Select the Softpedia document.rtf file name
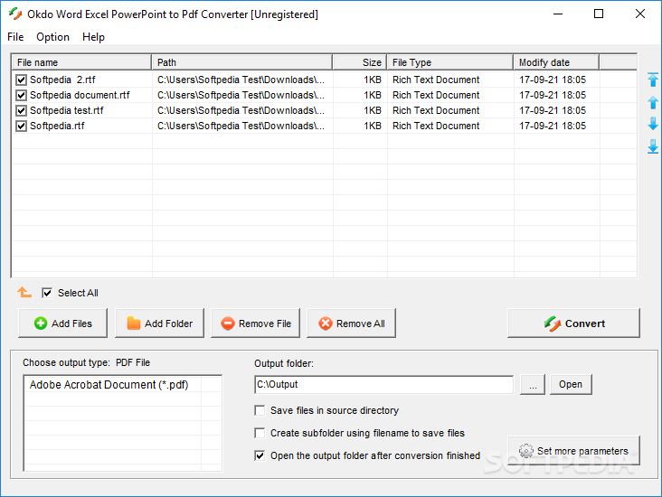This screenshot has width=662, height=497. point(80,96)
